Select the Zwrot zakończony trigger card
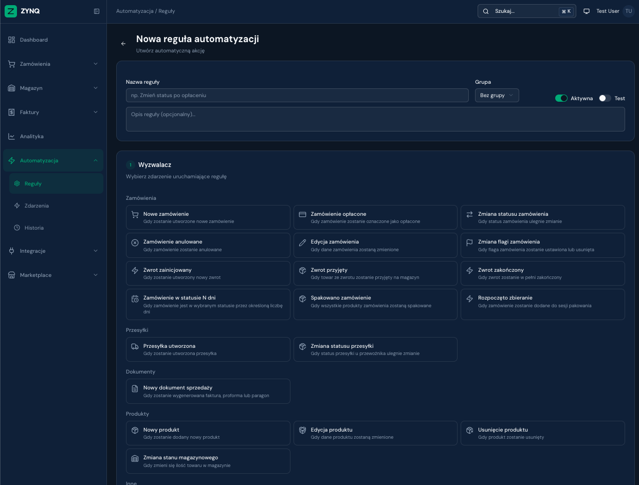This screenshot has width=639, height=485. pyautogui.click(x=543, y=273)
